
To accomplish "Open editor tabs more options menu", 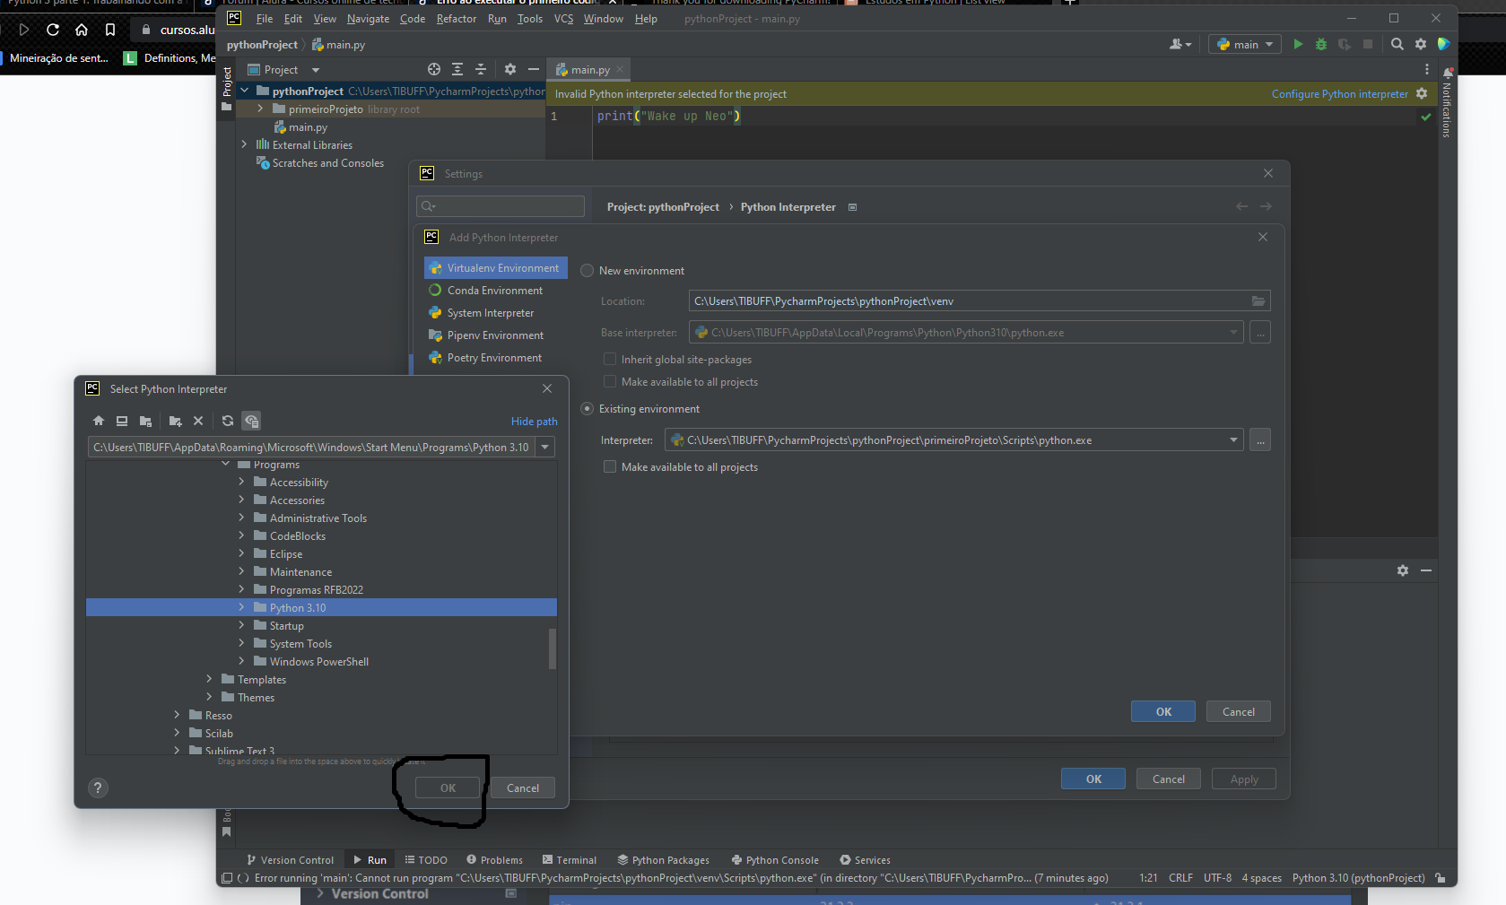I will click(x=1427, y=69).
